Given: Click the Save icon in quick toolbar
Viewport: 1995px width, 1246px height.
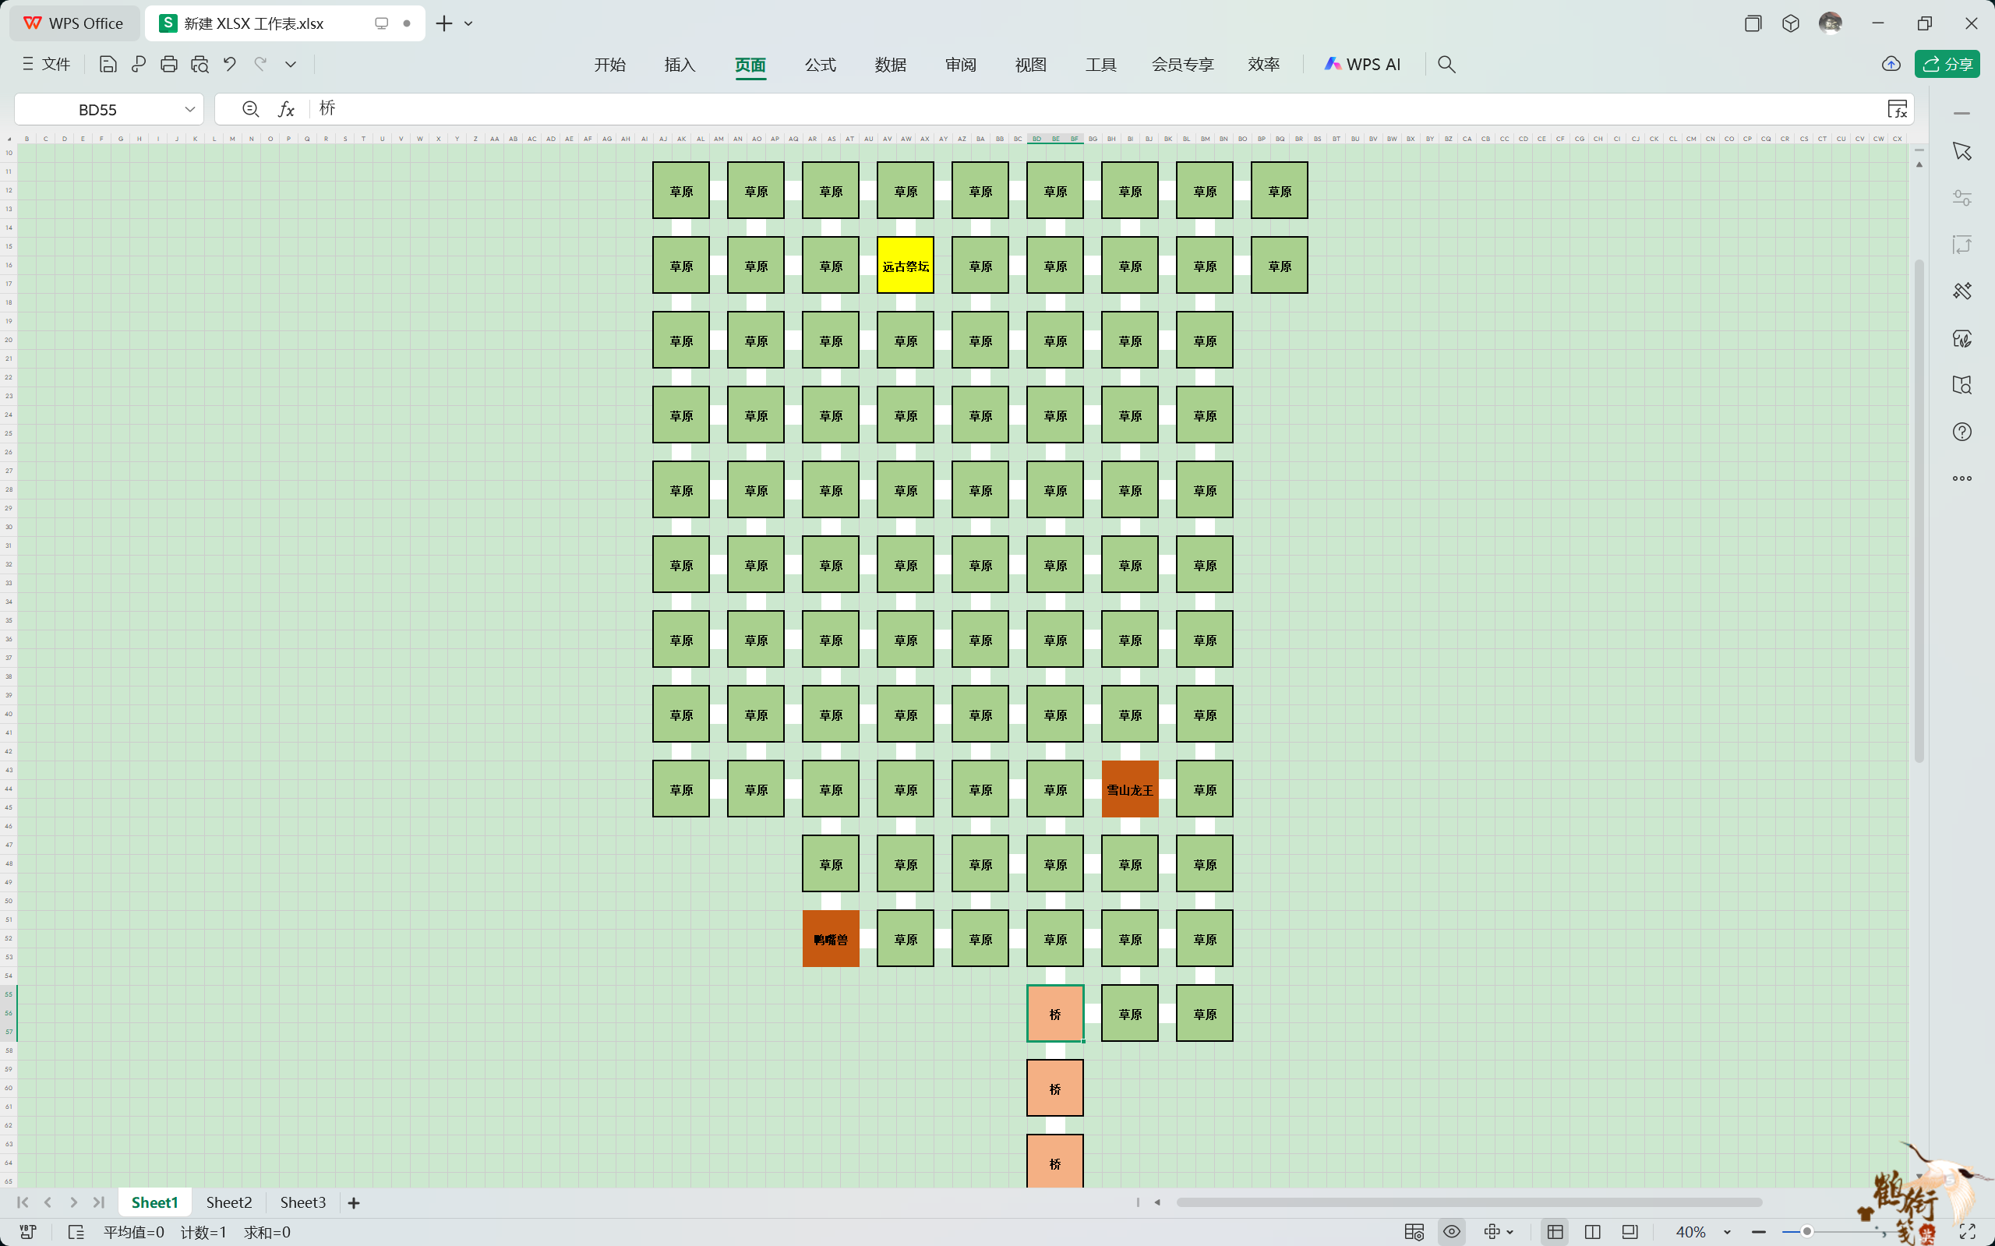Looking at the screenshot, I should pos(108,64).
